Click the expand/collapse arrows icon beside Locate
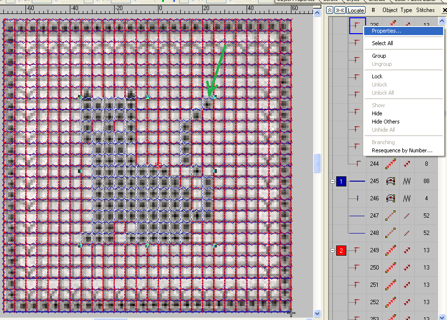The image size is (447, 320). point(340,10)
